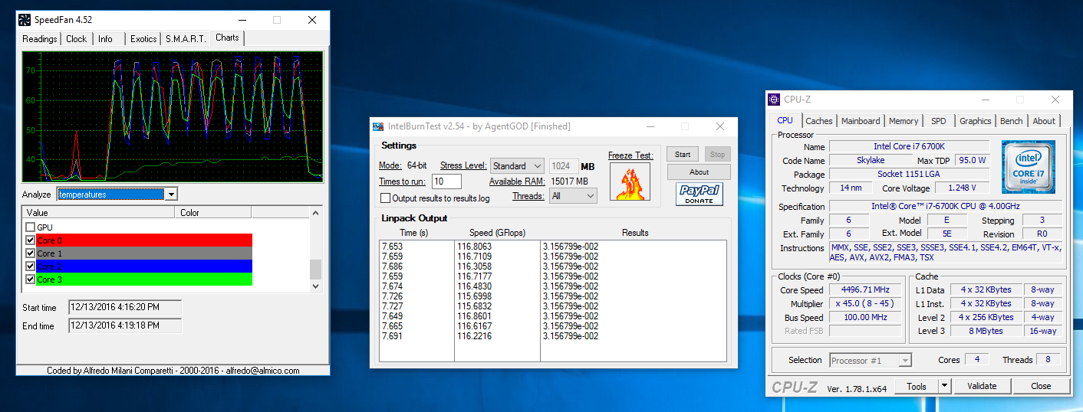Uncheck the Core 1 checkbox
Screen dimensions: 1083x412
coord(30,253)
